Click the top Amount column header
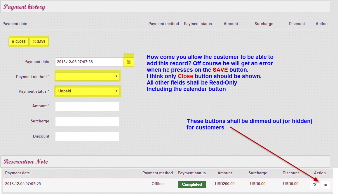The height and width of the screenshot is (195, 338). pyautogui.click(x=231, y=24)
